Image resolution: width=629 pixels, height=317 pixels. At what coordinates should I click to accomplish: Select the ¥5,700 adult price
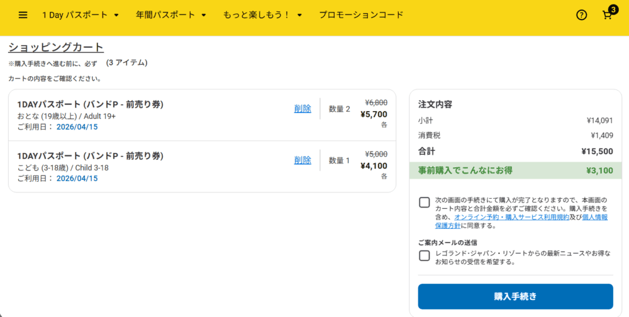[374, 114]
